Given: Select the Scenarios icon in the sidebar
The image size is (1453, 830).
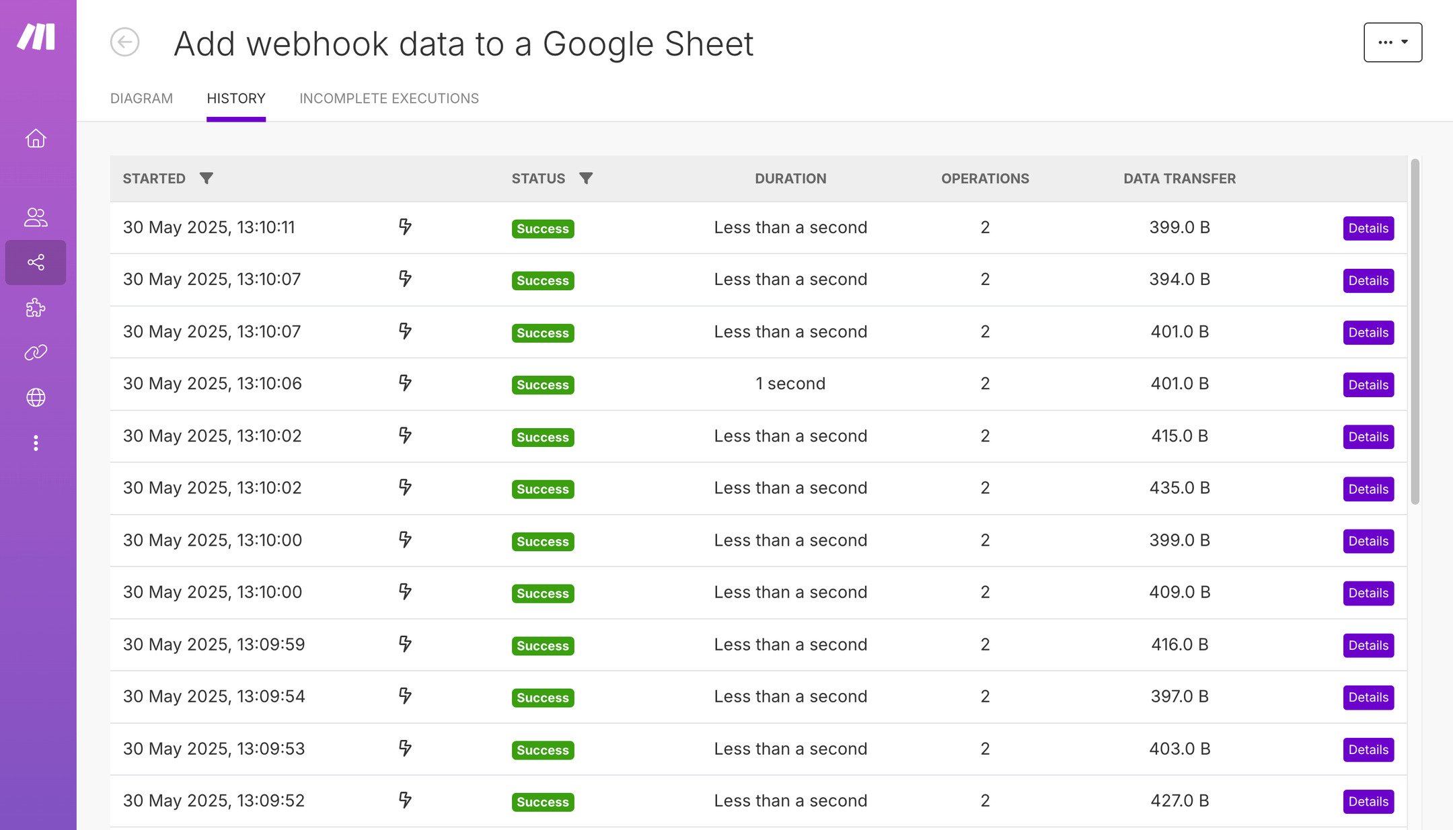Looking at the screenshot, I should (35, 262).
